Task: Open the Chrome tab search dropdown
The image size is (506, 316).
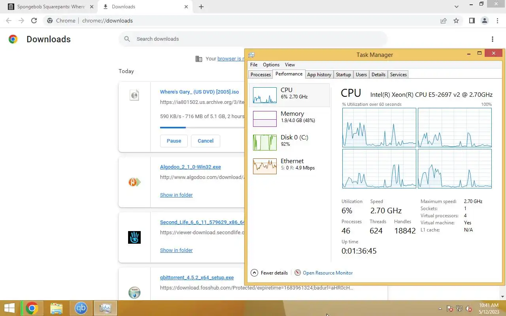Action: click(x=457, y=7)
